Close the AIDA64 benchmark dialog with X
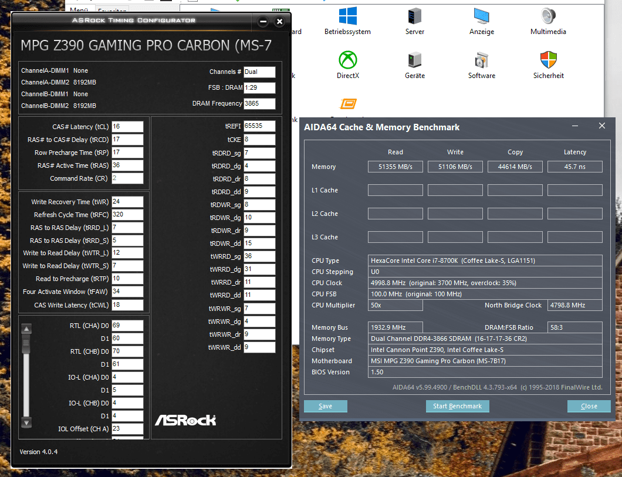 click(602, 126)
